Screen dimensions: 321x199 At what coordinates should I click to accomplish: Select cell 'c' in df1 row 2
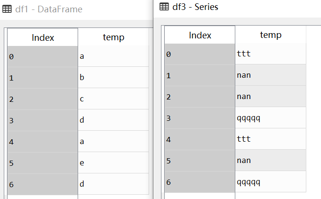click(x=114, y=99)
